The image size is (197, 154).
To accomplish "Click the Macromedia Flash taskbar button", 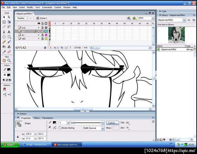I will (x=67, y=144).
